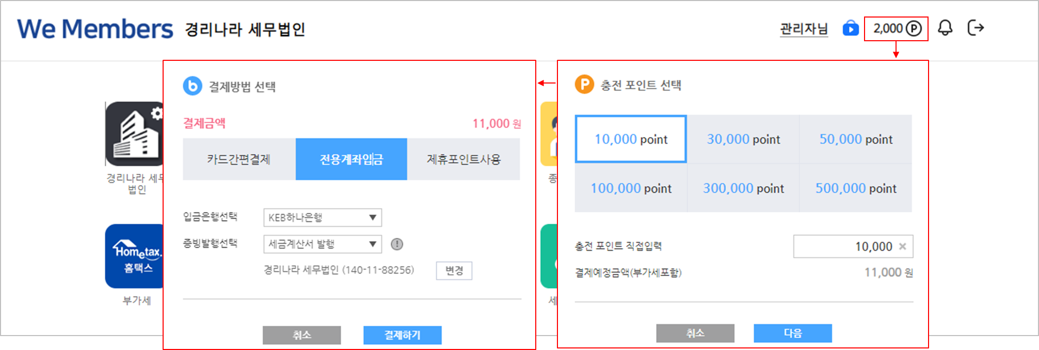
Task: Open the 증빙발행선택 dropdown
Action: tap(323, 244)
